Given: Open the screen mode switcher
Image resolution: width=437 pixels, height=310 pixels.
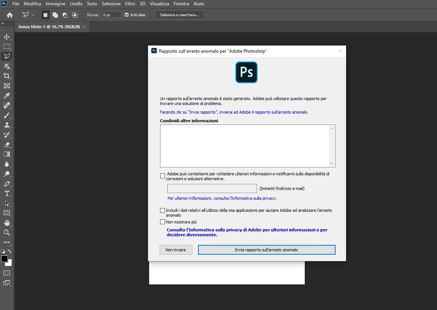Looking at the screenshot, I should [x=7, y=283].
